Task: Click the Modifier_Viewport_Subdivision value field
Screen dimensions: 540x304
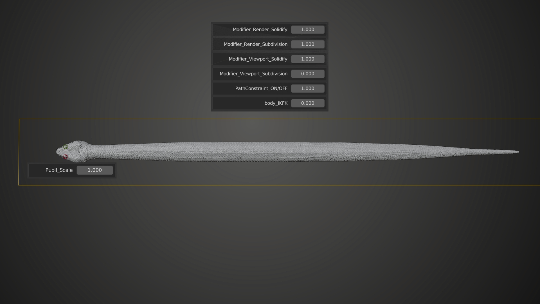Action: [x=307, y=74]
